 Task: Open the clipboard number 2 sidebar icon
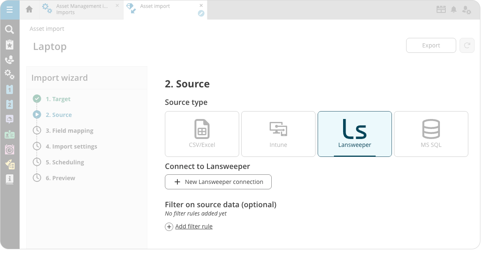pyautogui.click(x=10, y=104)
